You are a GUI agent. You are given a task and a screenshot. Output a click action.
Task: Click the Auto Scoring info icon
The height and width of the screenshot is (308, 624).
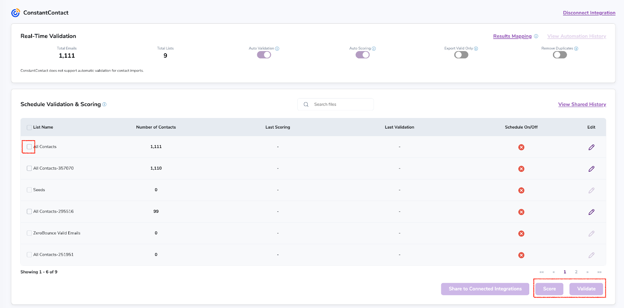374,49
